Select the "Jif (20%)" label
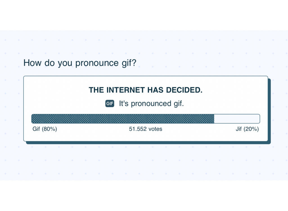The image size is (288, 211). [x=247, y=129]
